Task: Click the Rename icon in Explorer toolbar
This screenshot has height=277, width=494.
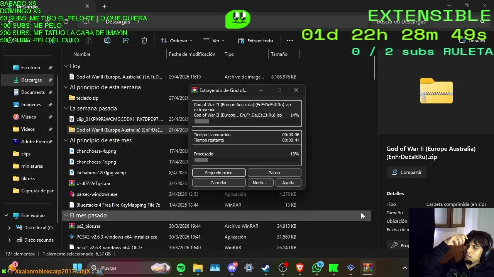Action: (x=107, y=40)
